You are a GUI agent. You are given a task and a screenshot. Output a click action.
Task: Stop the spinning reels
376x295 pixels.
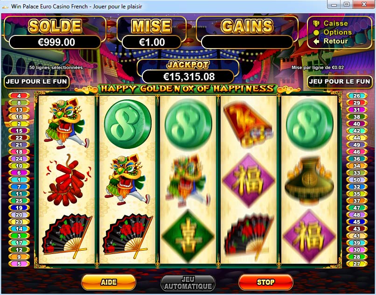(x=266, y=282)
